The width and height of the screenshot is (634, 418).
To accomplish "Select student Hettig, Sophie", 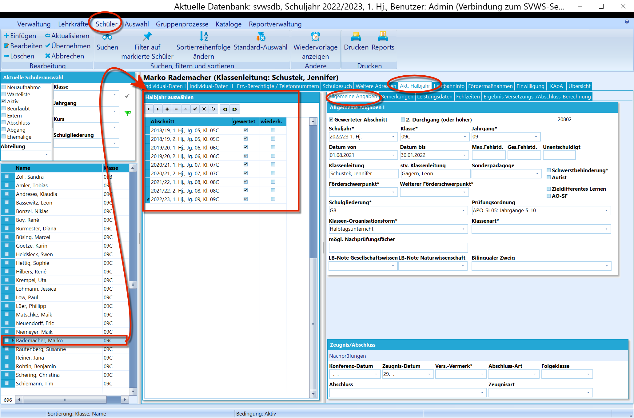I will coord(65,263).
